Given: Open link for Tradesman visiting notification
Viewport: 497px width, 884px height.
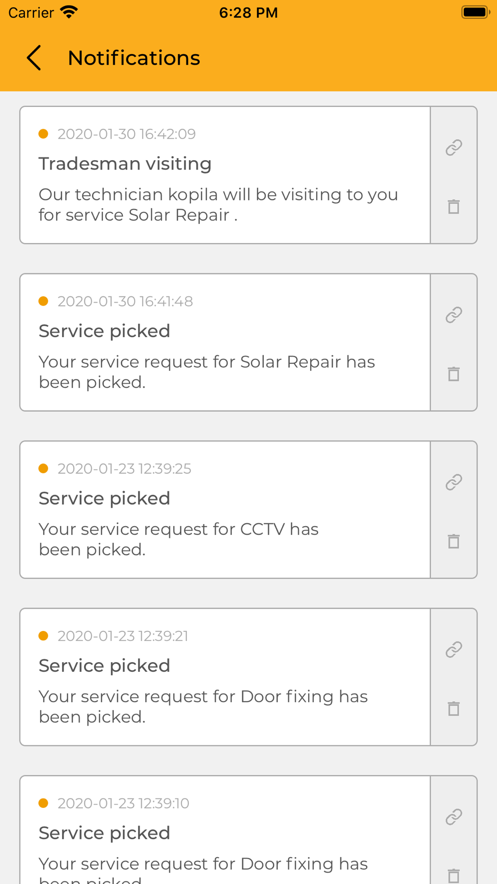Looking at the screenshot, I should (x=454, y=148).
